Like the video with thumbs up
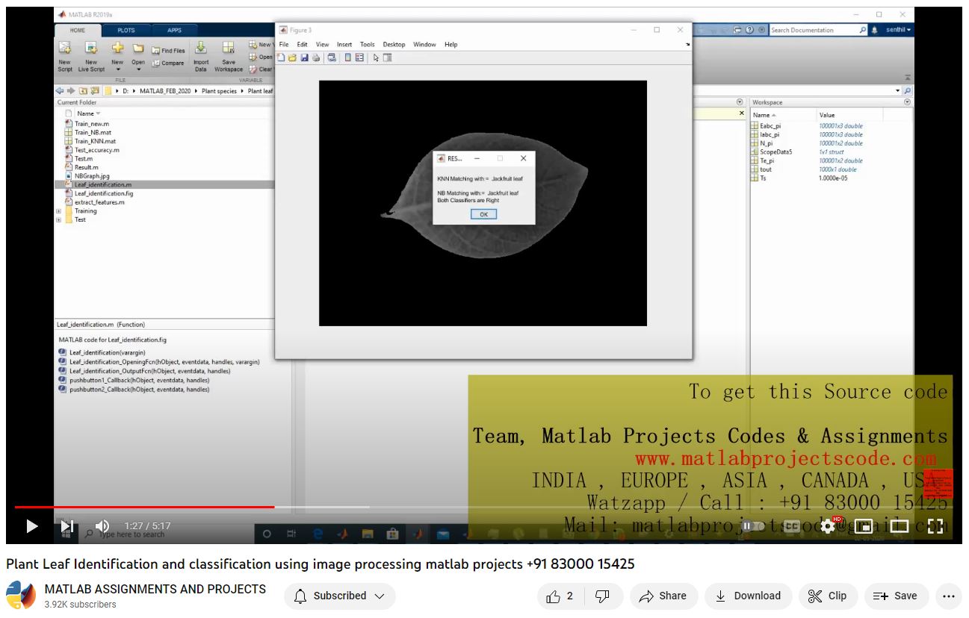This screenshot has height=618, width=969. tap(560, 596)
